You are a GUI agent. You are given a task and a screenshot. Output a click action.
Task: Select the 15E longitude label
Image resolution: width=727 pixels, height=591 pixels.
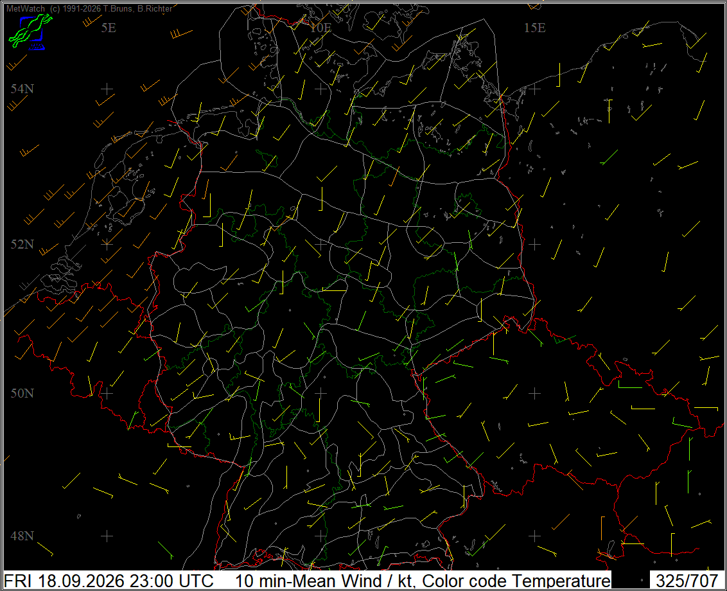(x=534, y=28)
